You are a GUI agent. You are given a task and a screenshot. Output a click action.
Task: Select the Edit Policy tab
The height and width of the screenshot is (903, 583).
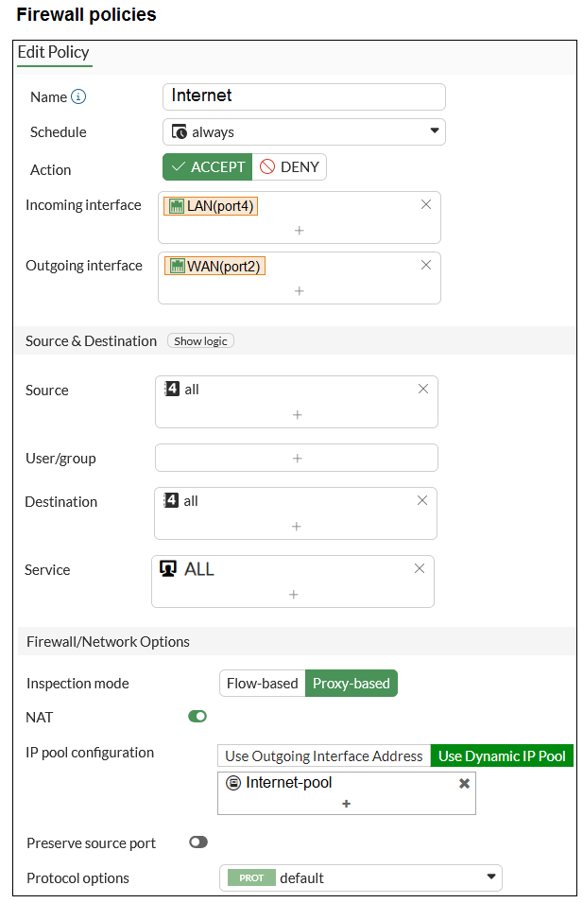54,52
